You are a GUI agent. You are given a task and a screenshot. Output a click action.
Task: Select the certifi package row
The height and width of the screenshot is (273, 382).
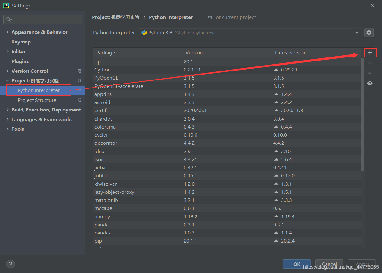coord(227,110)
